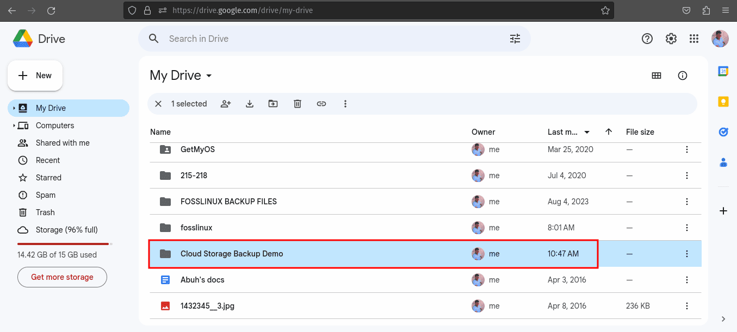This screenshot has width=737, height=332.
Task: Open the Last modified sort dropdown
Action: 587,132
